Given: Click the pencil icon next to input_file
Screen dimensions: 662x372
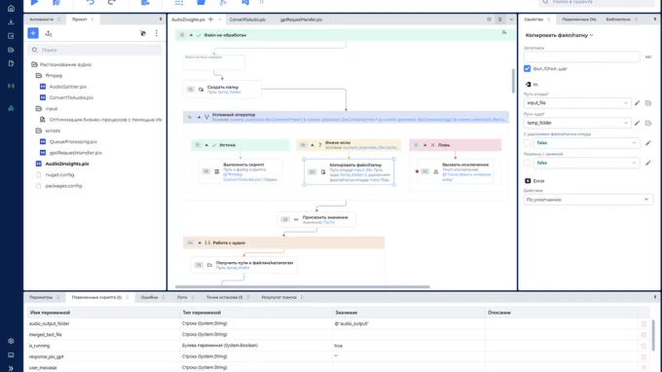Looking at the screenshot, I should [x=637, y=102].
